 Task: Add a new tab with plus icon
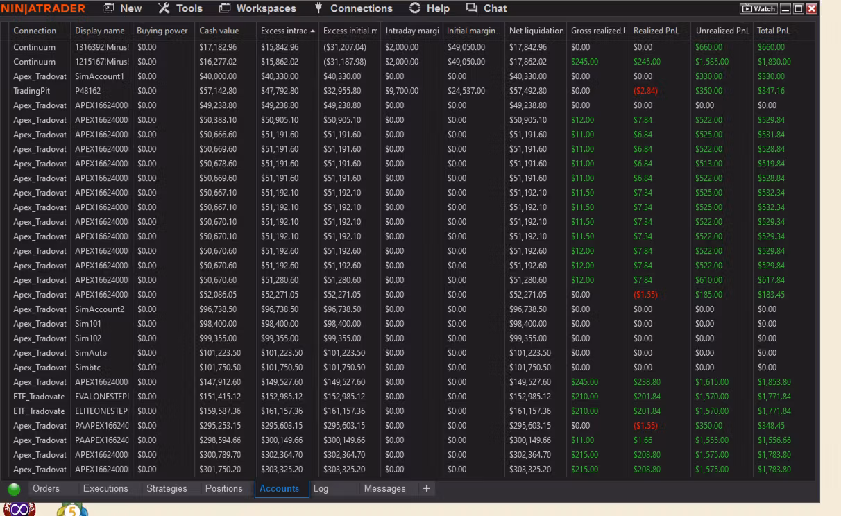point(427,488)
